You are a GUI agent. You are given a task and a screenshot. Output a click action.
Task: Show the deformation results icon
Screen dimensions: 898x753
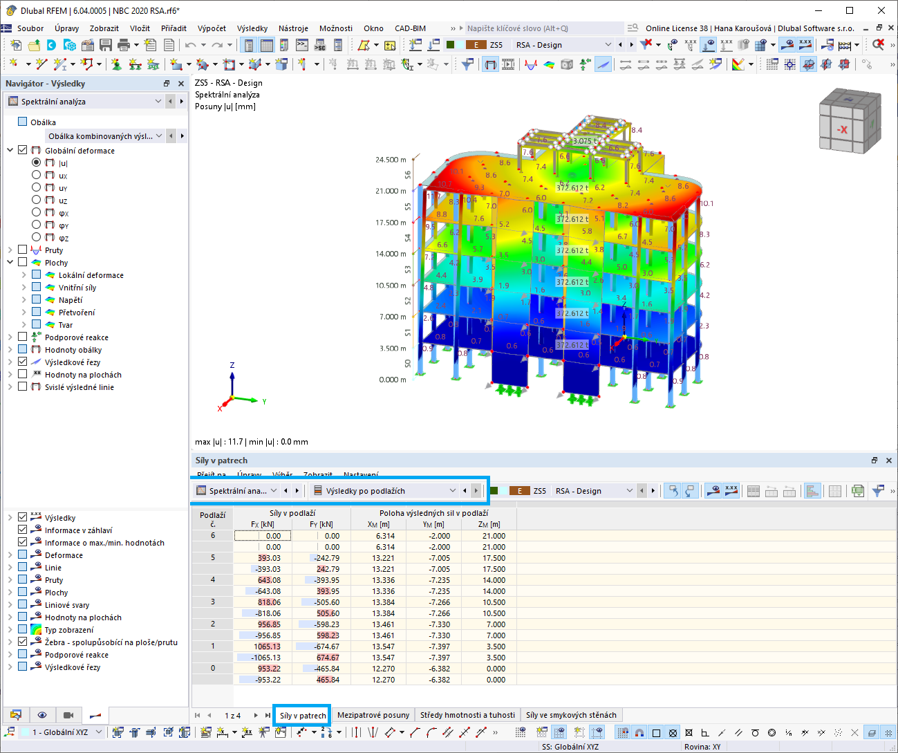click(x=490, y=64)
